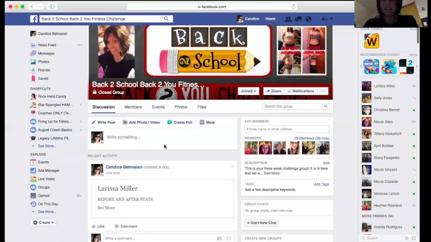Viewport: 431px width, 242px height.
Task: Select Write Post composer tab
Action: [x=103, y=122]
